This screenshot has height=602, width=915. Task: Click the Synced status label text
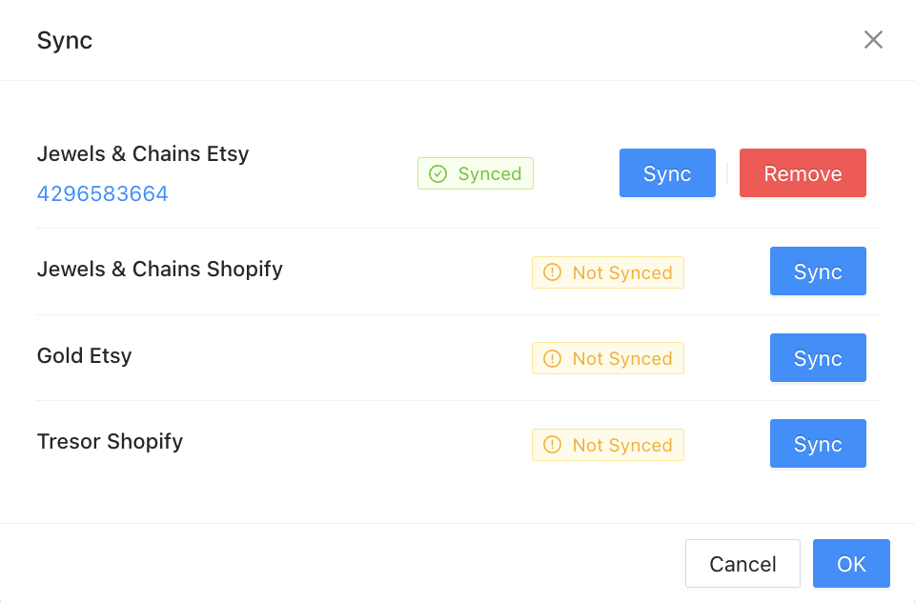tap(490, 174)
